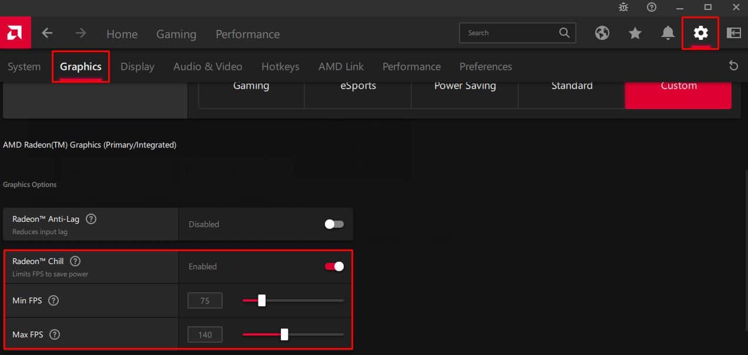The image size is (748, 355).
Task: Switch to the AMD Link tab
Action: 341,67
